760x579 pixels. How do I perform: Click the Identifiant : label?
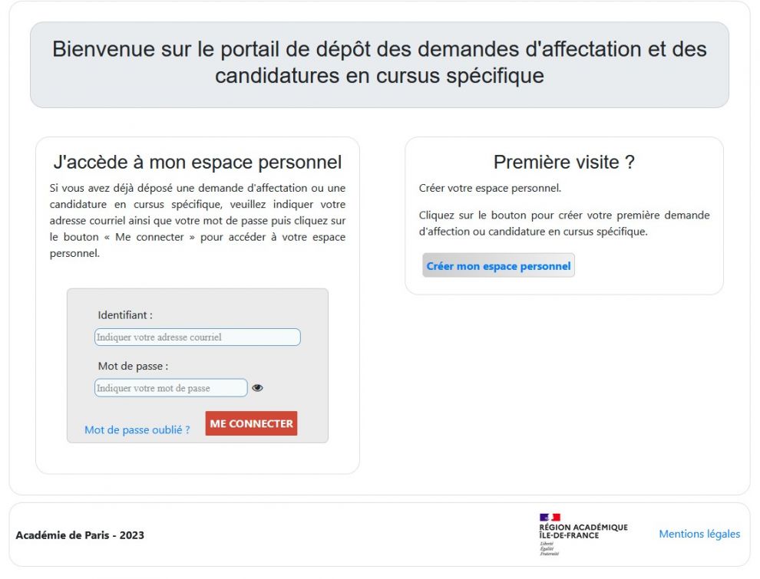point(125,315)
